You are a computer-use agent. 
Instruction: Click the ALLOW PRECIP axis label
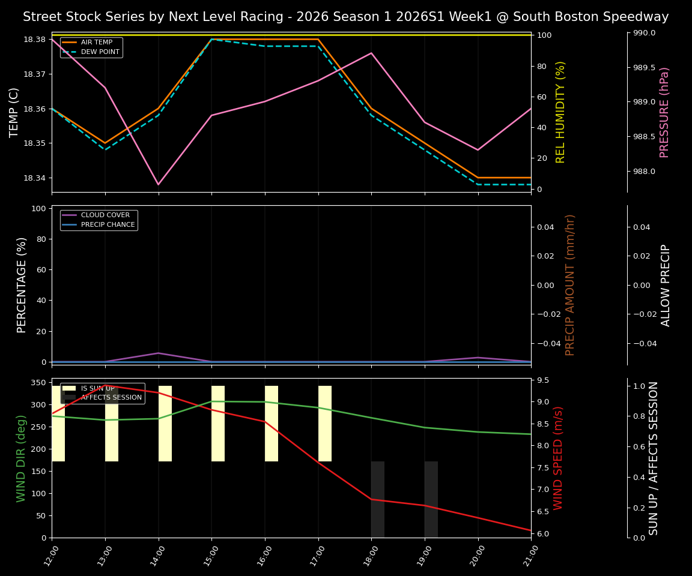pos(664,285)
